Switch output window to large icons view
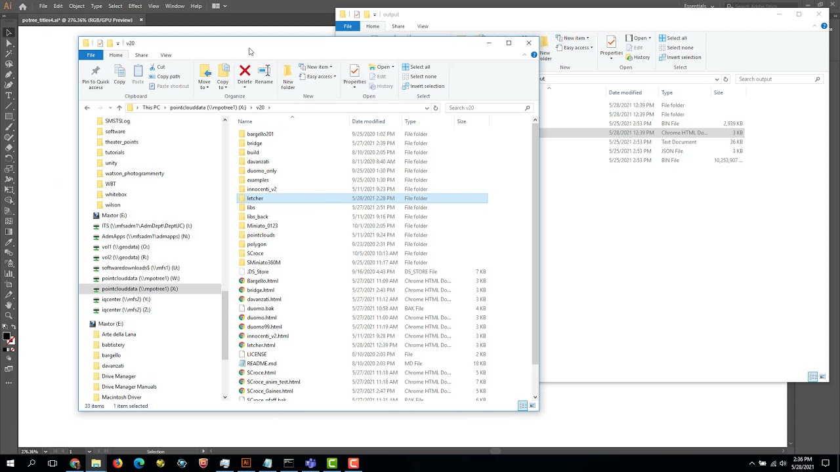840x472 pixels. click(x=822, y=376)
